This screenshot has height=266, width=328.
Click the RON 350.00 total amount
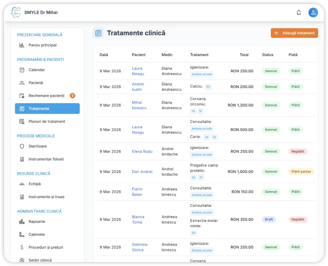click(242, 220)
